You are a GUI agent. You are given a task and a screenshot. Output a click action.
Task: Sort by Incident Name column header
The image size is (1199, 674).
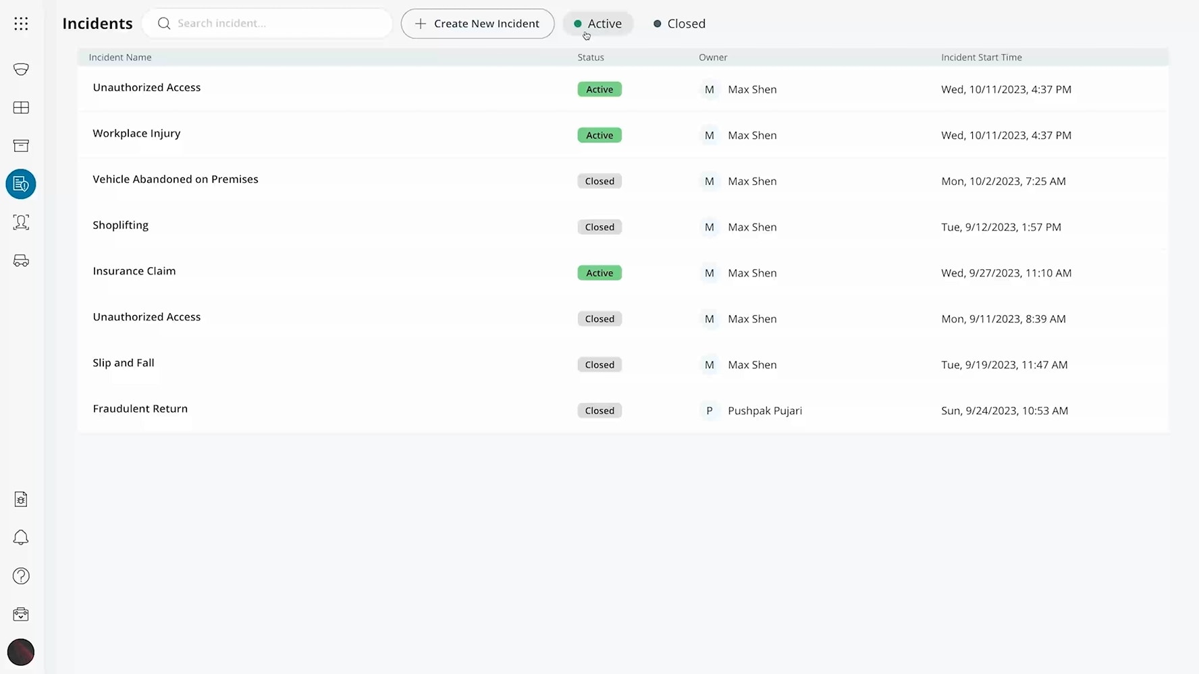point(120,57)
